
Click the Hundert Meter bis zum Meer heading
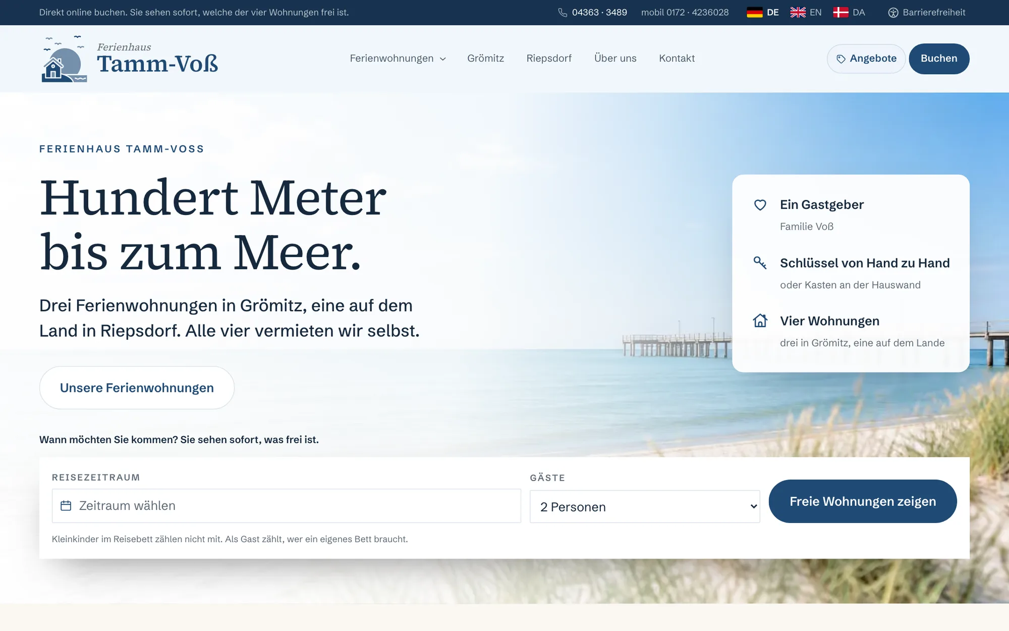[x=213, y=225]
